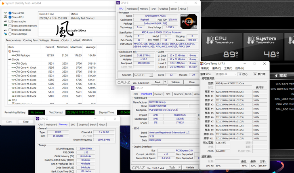Open the Unified tab in AIDA64
Screen dimensions: 294x173
[76, 40]
